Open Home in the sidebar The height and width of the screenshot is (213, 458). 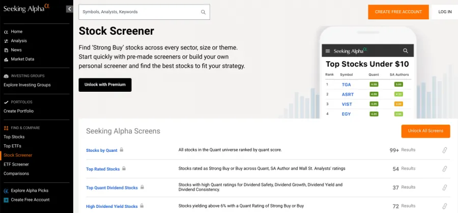17,32
